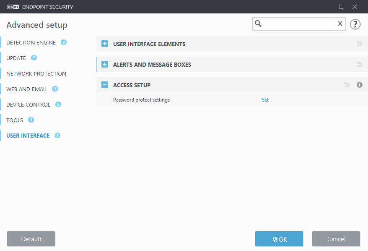Open the Update category
Viewport: 368px width, 251px height.
16,58
